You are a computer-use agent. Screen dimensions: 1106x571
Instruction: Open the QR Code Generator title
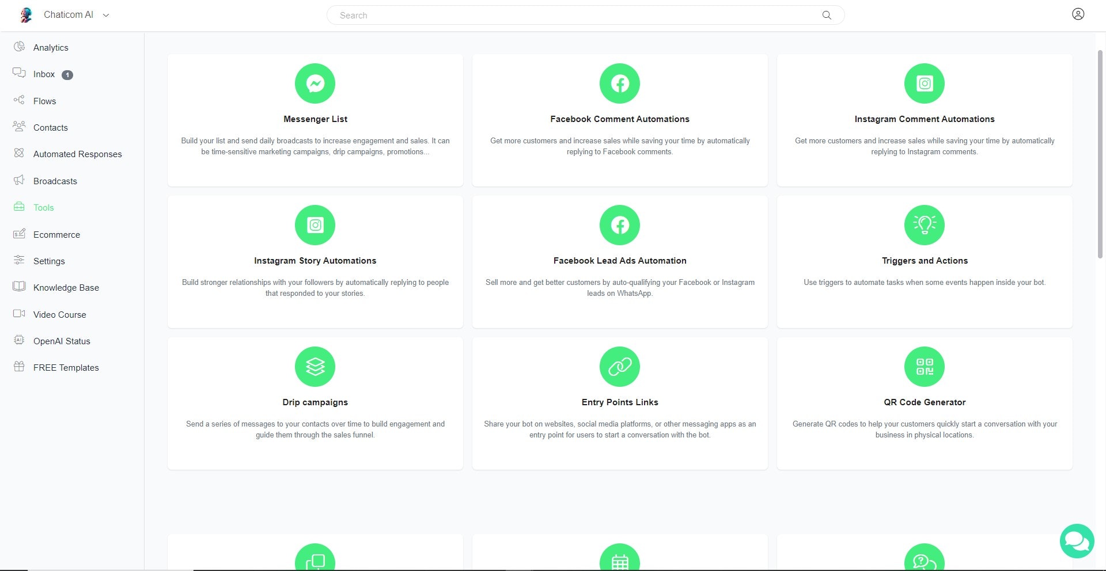[925, 402]
